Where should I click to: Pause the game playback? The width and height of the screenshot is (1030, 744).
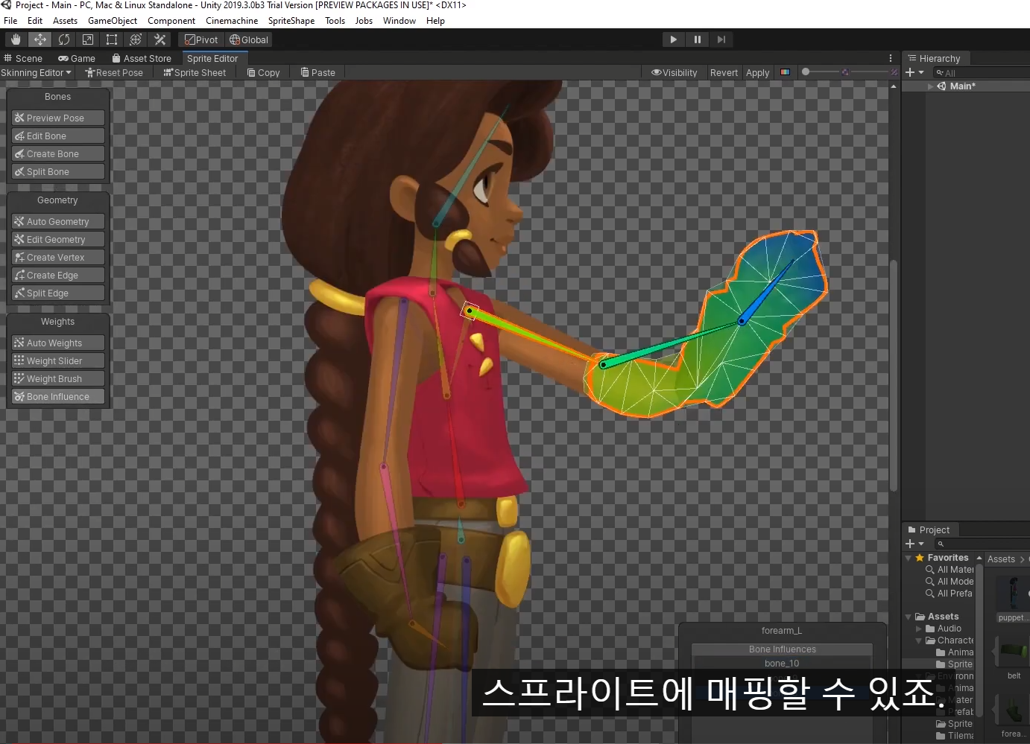click(x=697, y=39)
